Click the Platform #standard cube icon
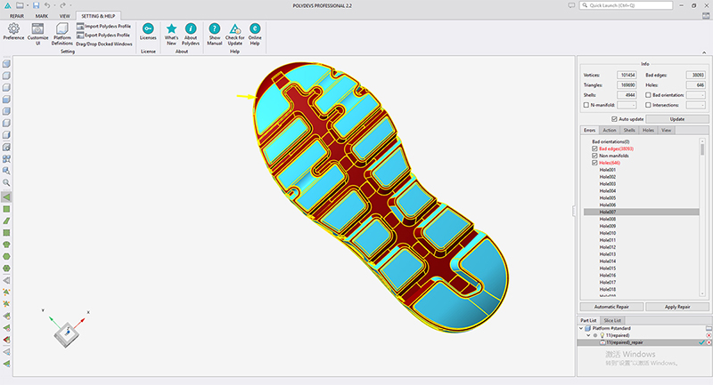 [x=587, y=328]
